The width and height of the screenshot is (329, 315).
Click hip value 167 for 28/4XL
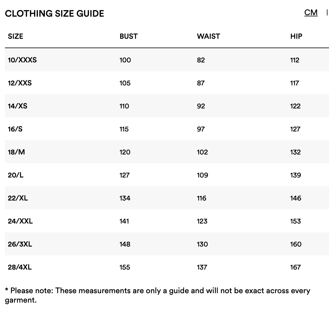click(x=296, y=267)
